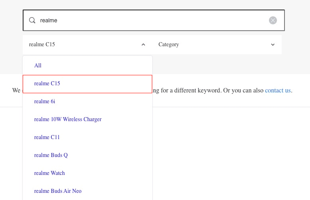Click the search box containing 'realme'
310x200 pixels.
pyautogui.click(x=154, y=20)
